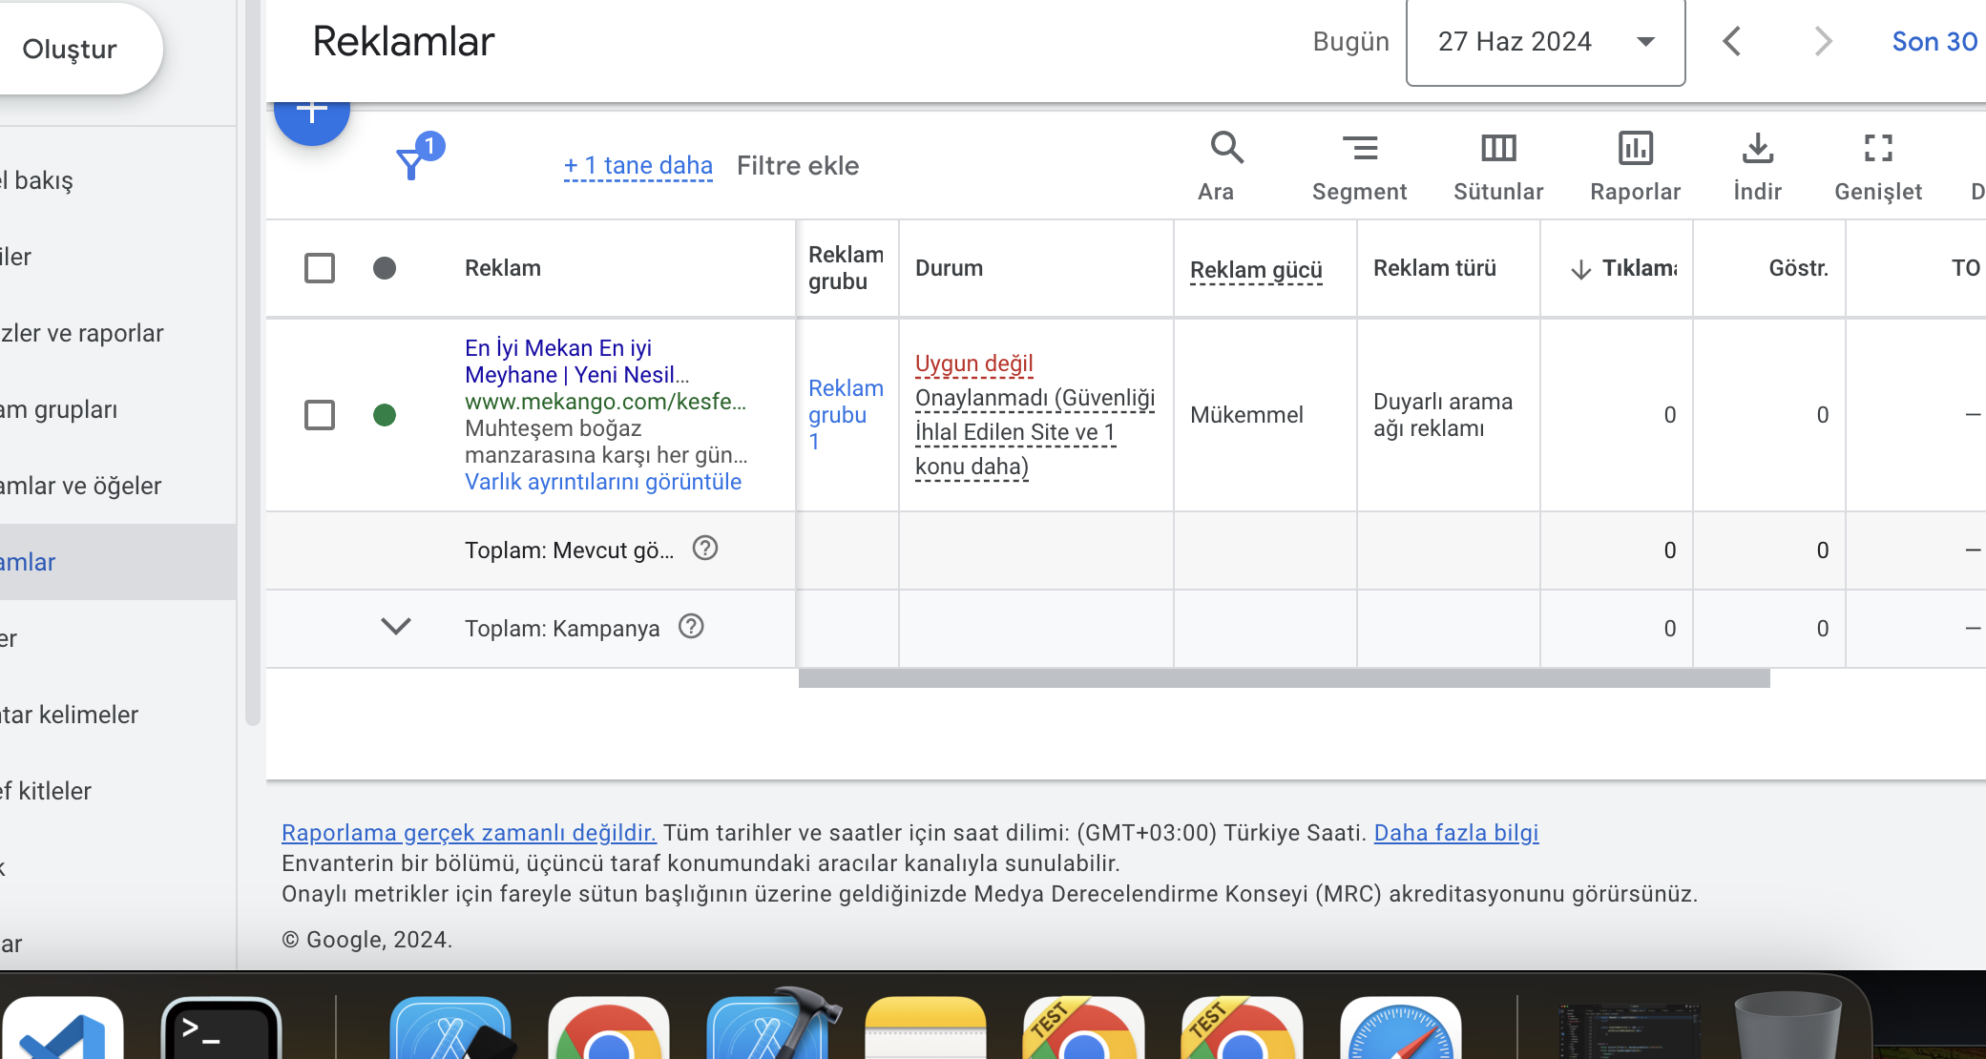
Task: Open Visual Studio Code from the dock
Action: tap(63, 1028)
